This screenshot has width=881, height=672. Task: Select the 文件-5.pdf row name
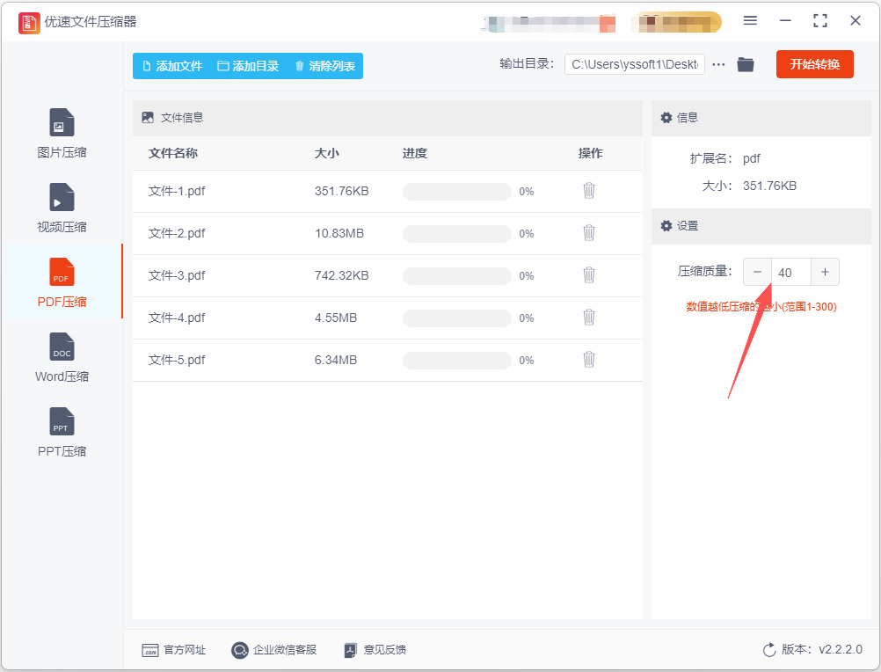(177, 360)
